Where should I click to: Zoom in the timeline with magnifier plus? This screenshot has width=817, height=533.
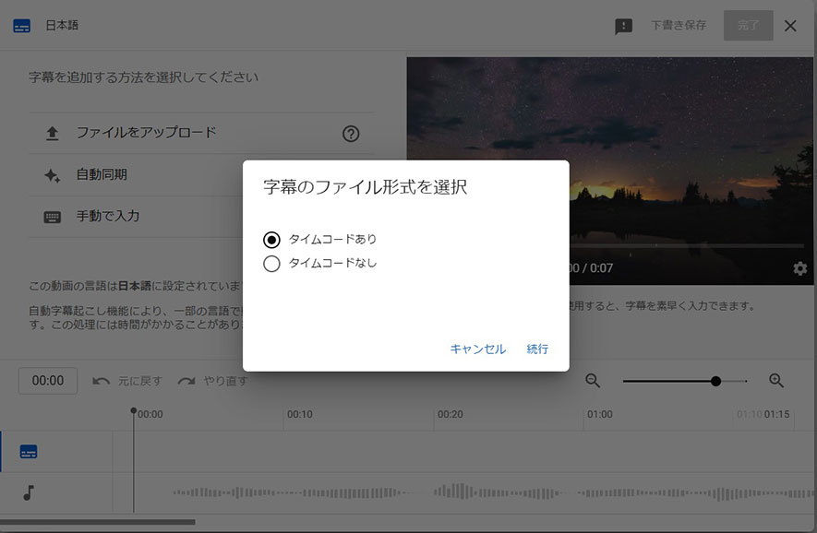776,381
